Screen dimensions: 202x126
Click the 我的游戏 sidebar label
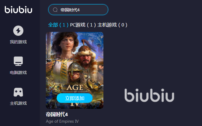(x=18, y=42)
